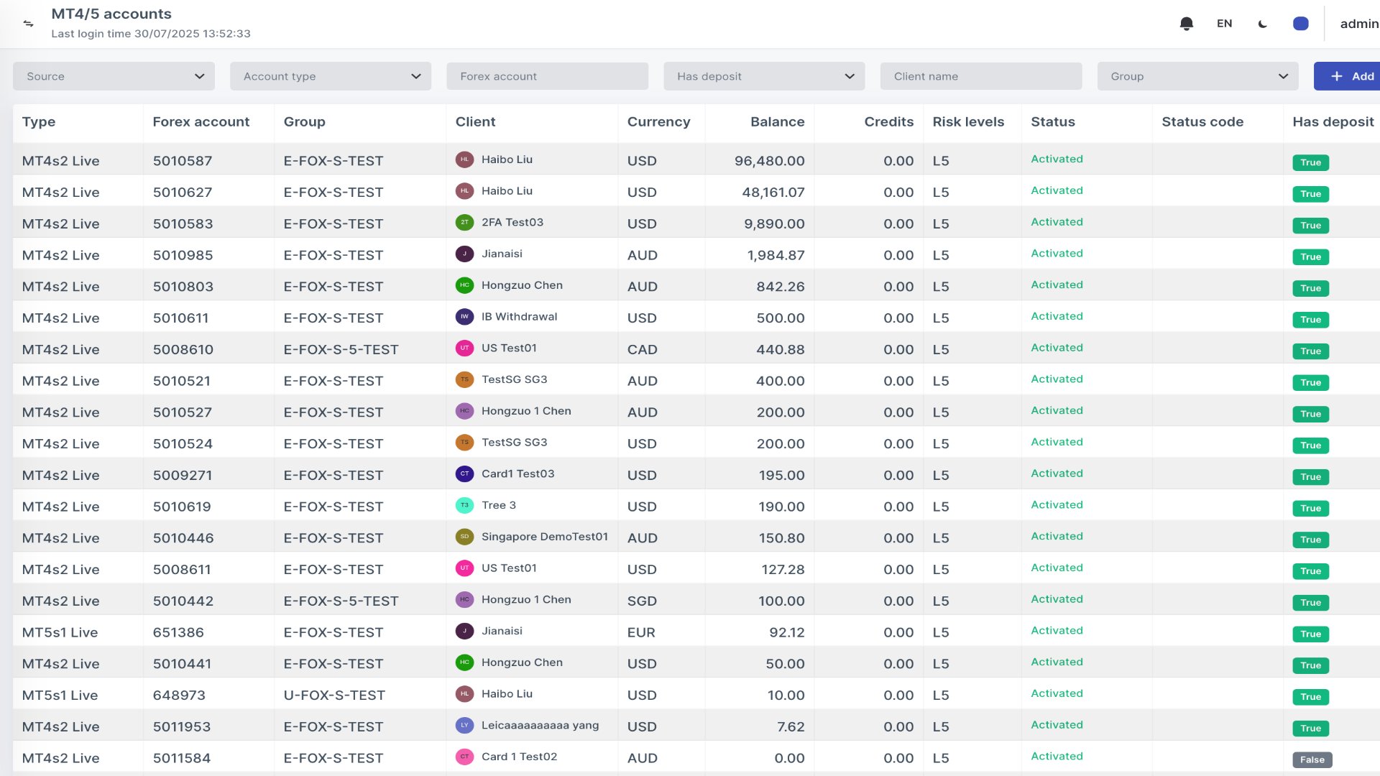Click Haibo Liu avatar in account 648973 row
This screenshot has height=776, width=1380.
[464, 694]
